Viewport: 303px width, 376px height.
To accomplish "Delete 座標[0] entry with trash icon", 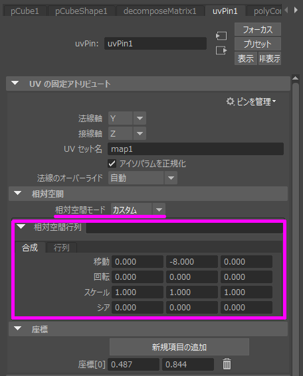I will coord(227,364).
